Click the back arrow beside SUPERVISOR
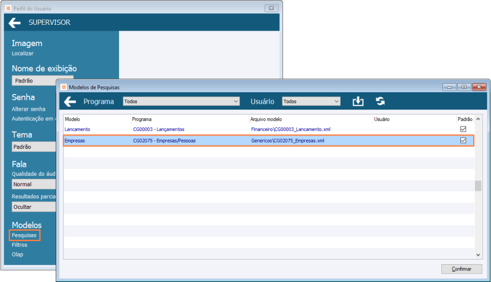 [x=14, y=22]
